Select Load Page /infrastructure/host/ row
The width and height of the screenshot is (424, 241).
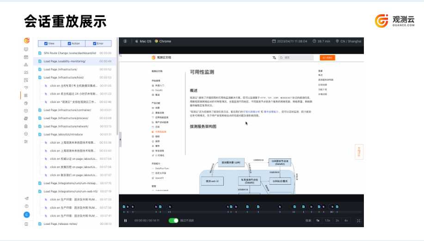[x=75, y=78]
